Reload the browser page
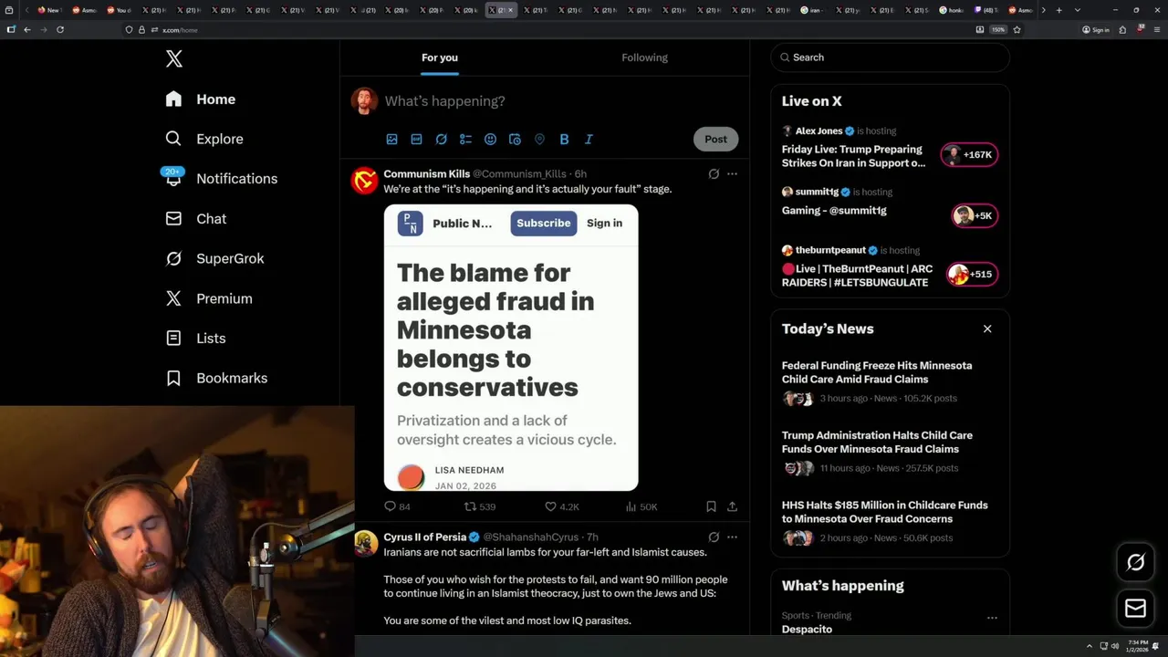Screen dimensions: 1168x657 [60, 30]
